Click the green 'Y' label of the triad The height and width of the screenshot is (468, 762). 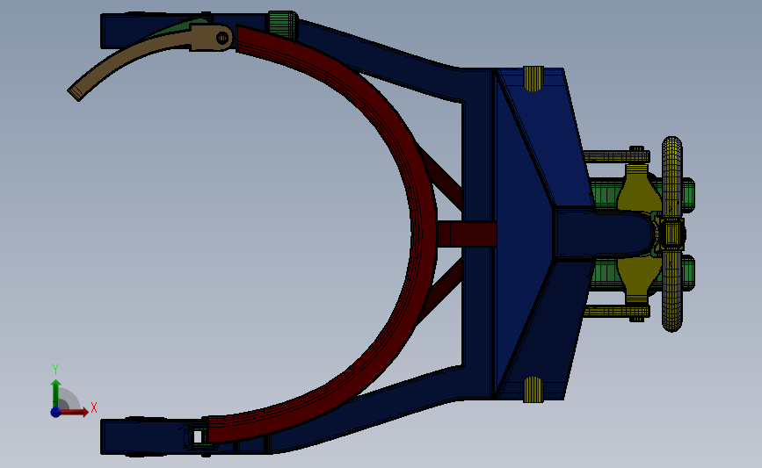pyautogui.click(x=55, y=370)
